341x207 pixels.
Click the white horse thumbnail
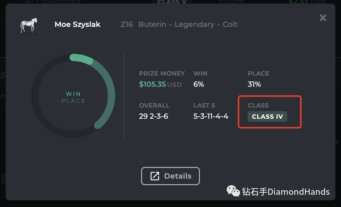point(29,25)
